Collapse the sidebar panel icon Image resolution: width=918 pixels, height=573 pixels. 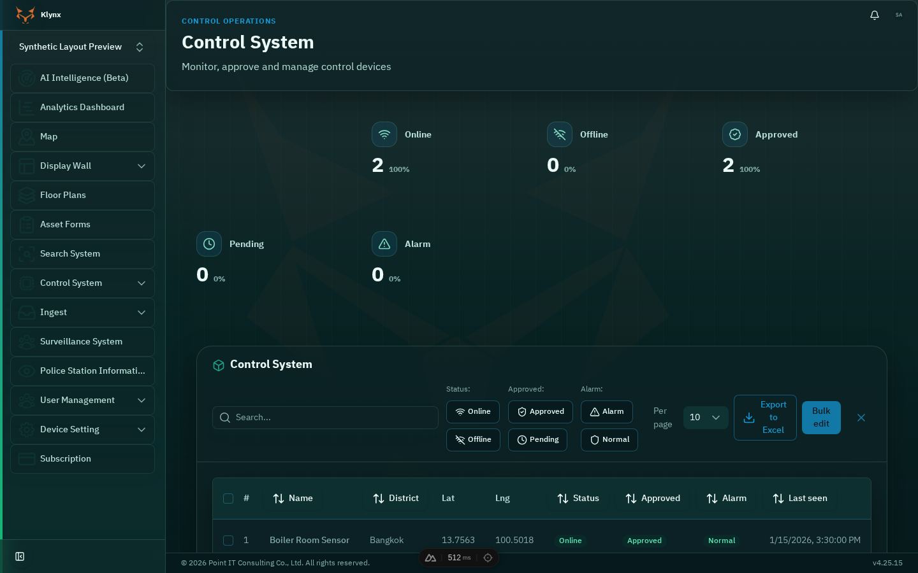(20, 556)
